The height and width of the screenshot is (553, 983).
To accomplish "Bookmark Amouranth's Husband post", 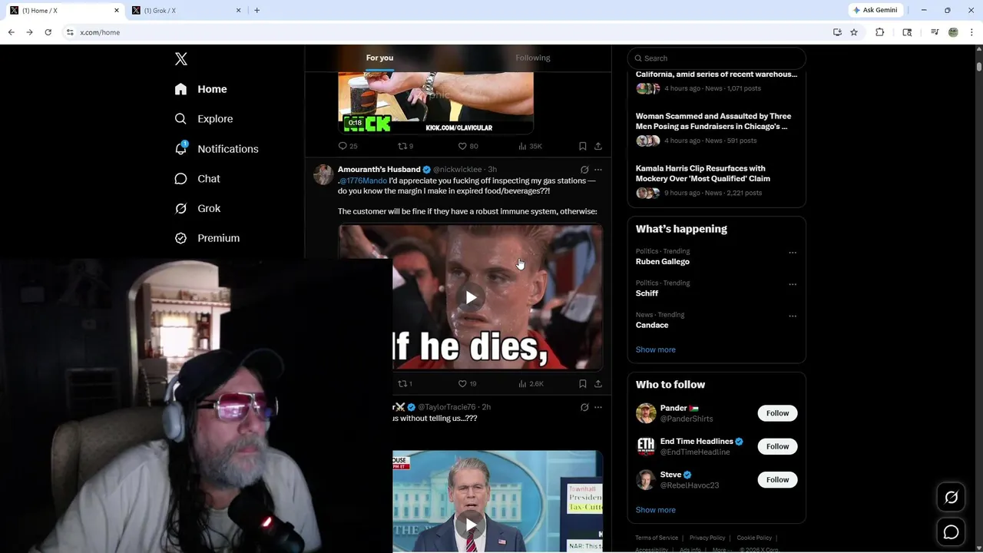I will pyautogui.click(x=582, y=383).
